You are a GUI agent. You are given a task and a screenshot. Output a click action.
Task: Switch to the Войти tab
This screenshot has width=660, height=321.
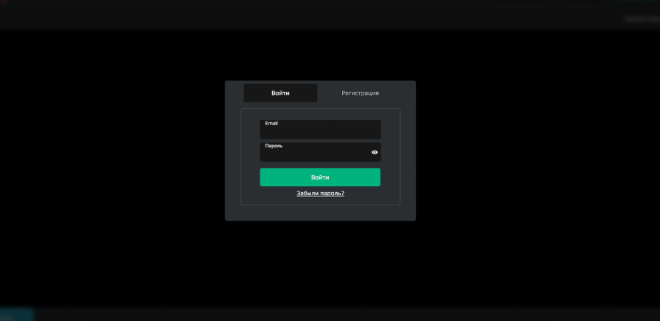coord(280,93)
